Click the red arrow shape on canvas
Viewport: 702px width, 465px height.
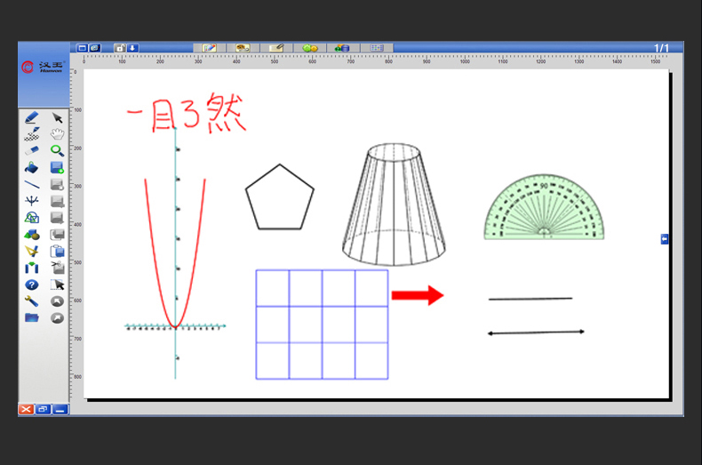coord(417,295)
